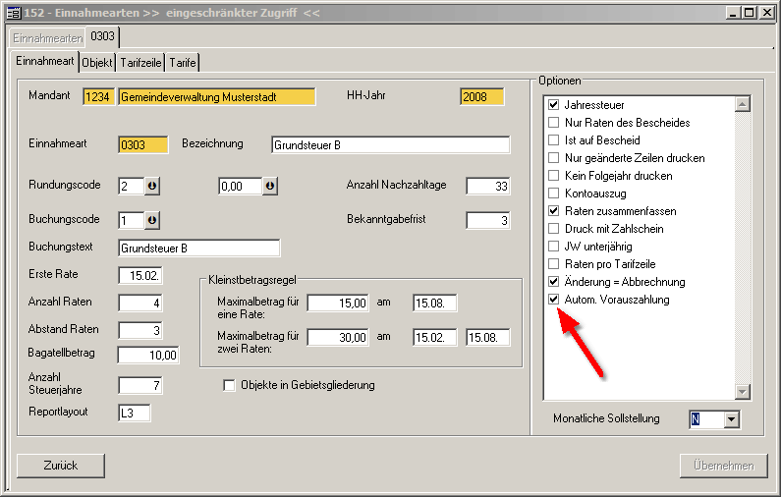Click the Übernehmen button
781x497 pixels.
point(722,467)
